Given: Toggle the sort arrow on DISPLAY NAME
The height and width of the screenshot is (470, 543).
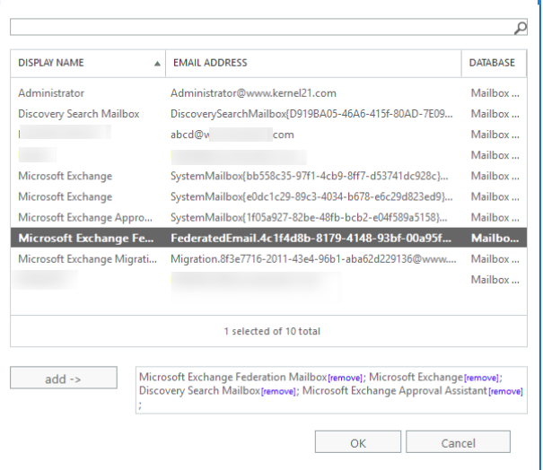Looking at the screenshot, I should pos(157,64).
